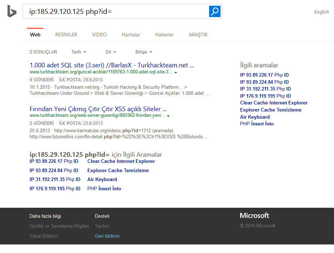The height and width of the screenshot is (253, 334).
Task: Click bottom related IP 93.89.226.17 Php ID
Action: 54,161
